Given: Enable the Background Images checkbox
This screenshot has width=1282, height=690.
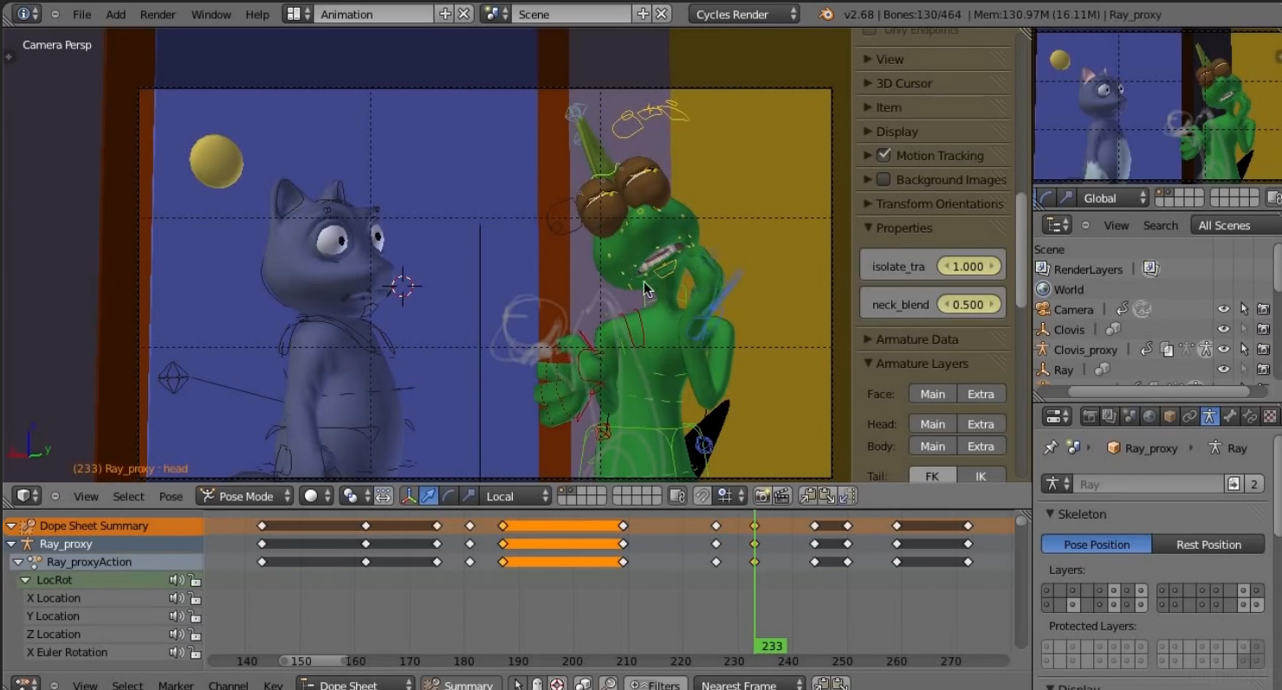Looking at the screenshot, I should [x=884, y=180].
